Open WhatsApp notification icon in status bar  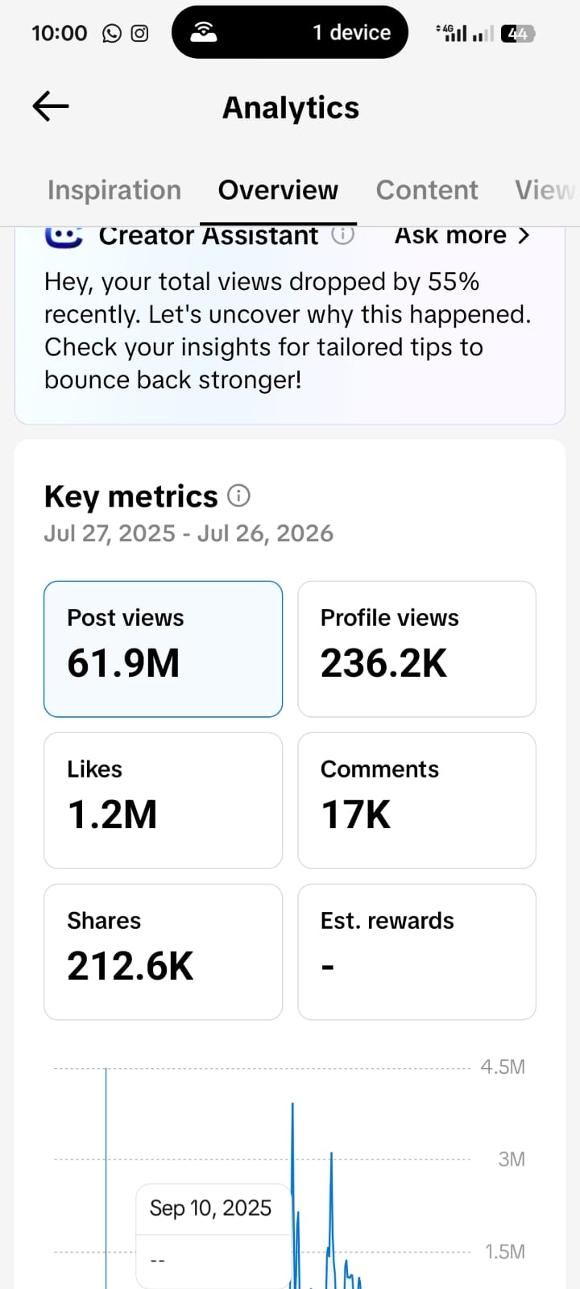(112, 33)
